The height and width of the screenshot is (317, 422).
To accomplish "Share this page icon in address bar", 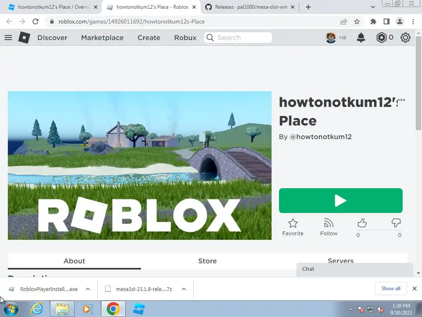I will point(344,21).
